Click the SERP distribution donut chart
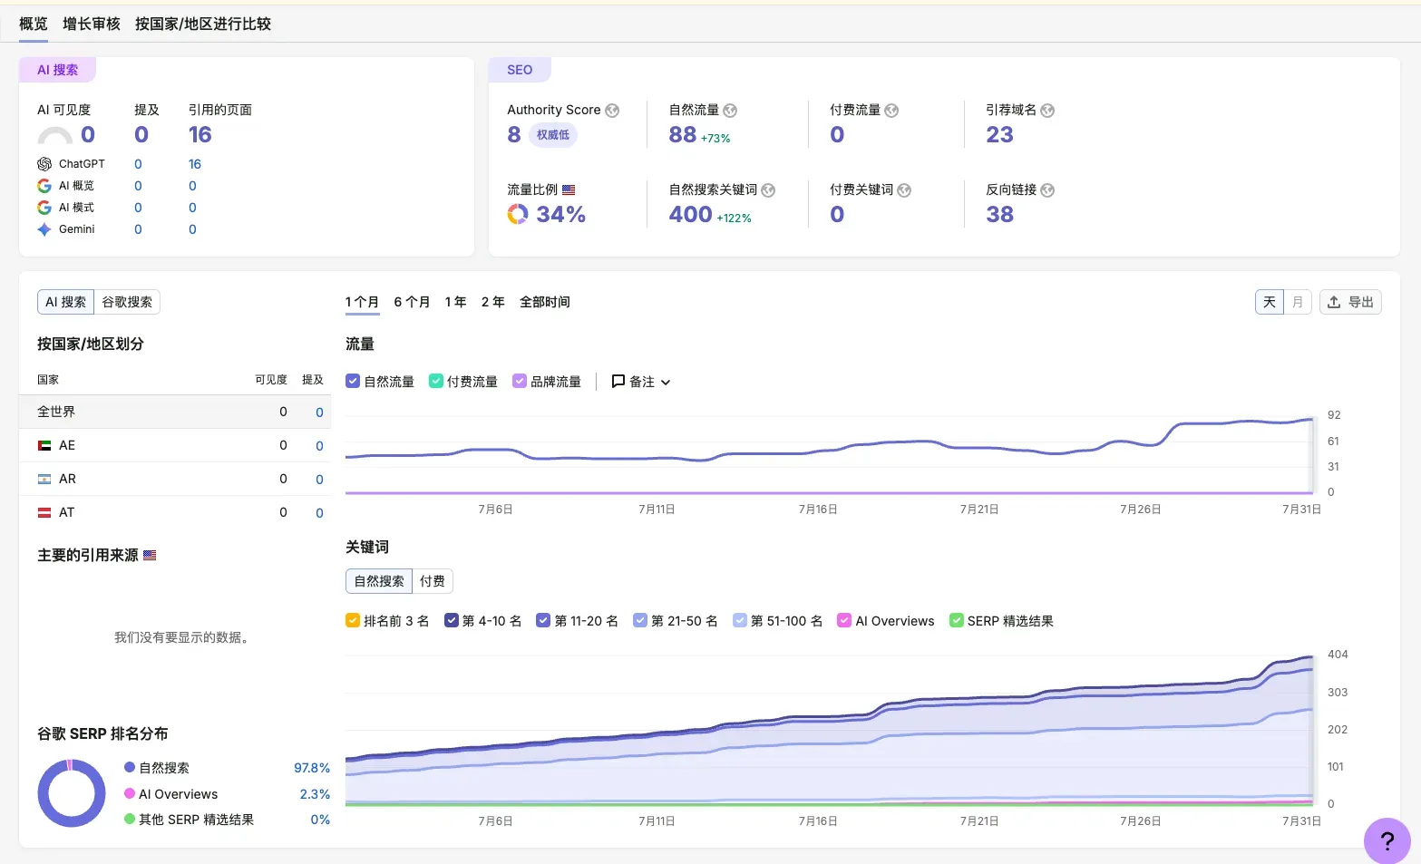1421x864 pixels. click(72, 793)
